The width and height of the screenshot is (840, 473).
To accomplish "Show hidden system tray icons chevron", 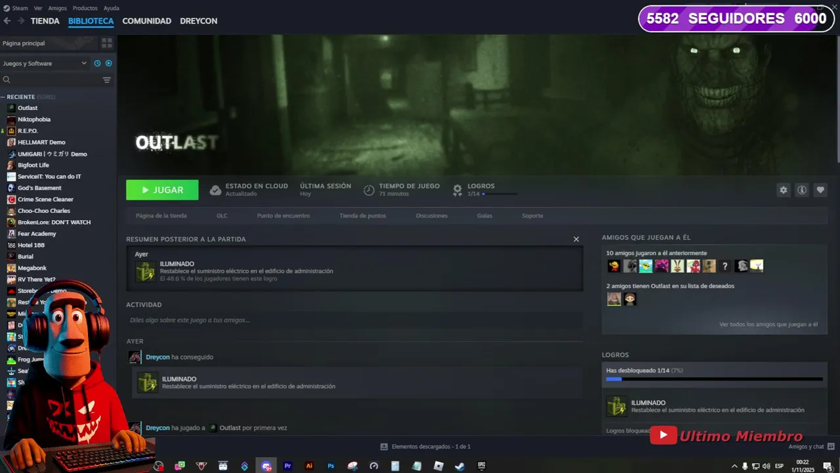I will (x=734, y=466).
